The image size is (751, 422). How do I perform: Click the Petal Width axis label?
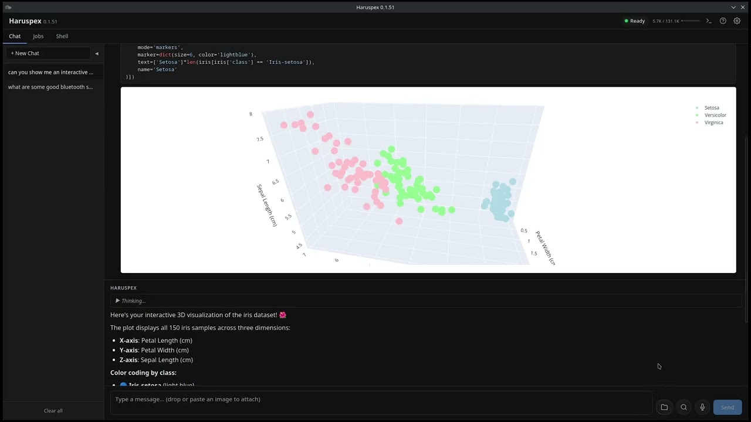(x=544, y=248)
